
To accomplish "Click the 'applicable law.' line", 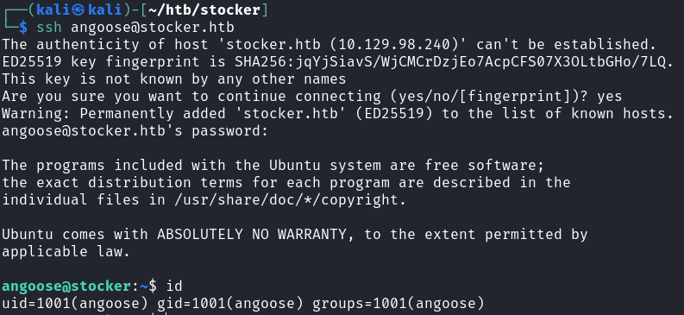I will click(66, 252).
